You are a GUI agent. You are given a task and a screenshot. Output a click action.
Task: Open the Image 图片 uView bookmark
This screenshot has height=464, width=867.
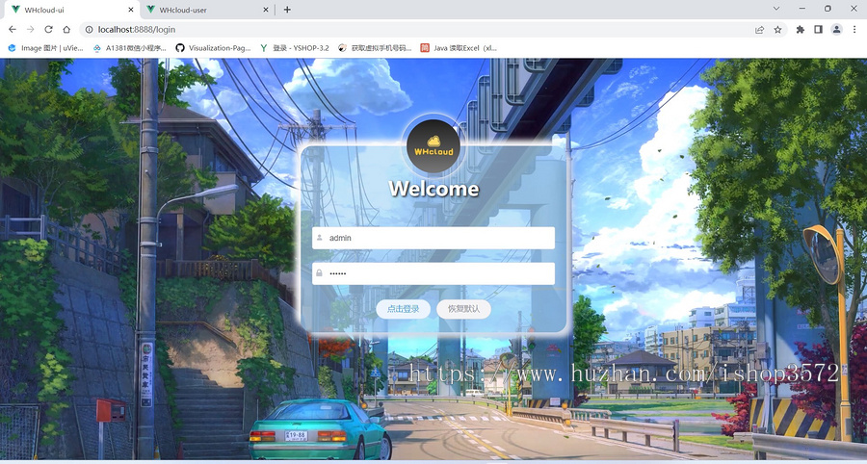pos(45,48)
